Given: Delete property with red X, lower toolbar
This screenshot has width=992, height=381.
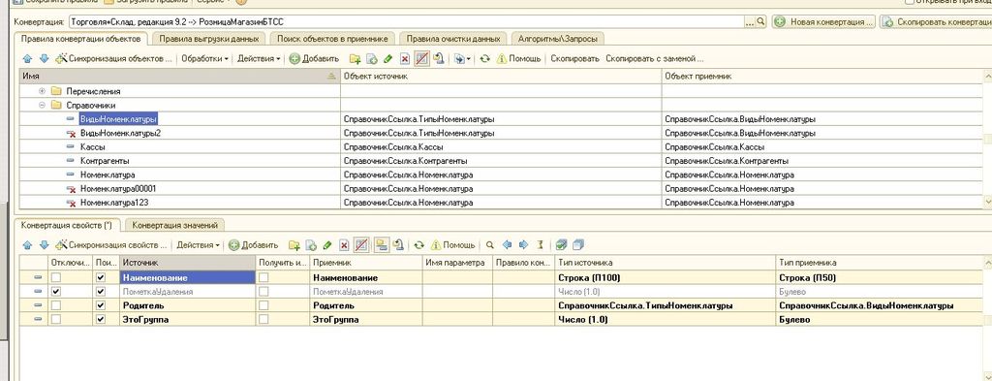Looking at the screenshot, I should click(344, 245).
